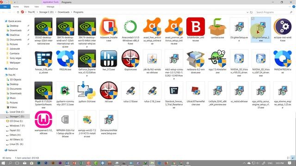
Task: Select the FREEAV.exe panda icon
Action: coord(65,59)
